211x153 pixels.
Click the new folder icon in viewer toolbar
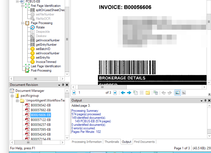148,92
